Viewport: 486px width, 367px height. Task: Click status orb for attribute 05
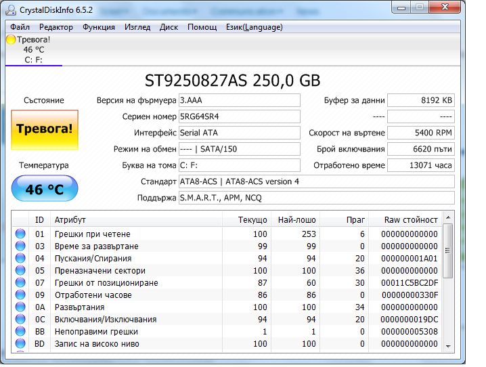(20, 270)
